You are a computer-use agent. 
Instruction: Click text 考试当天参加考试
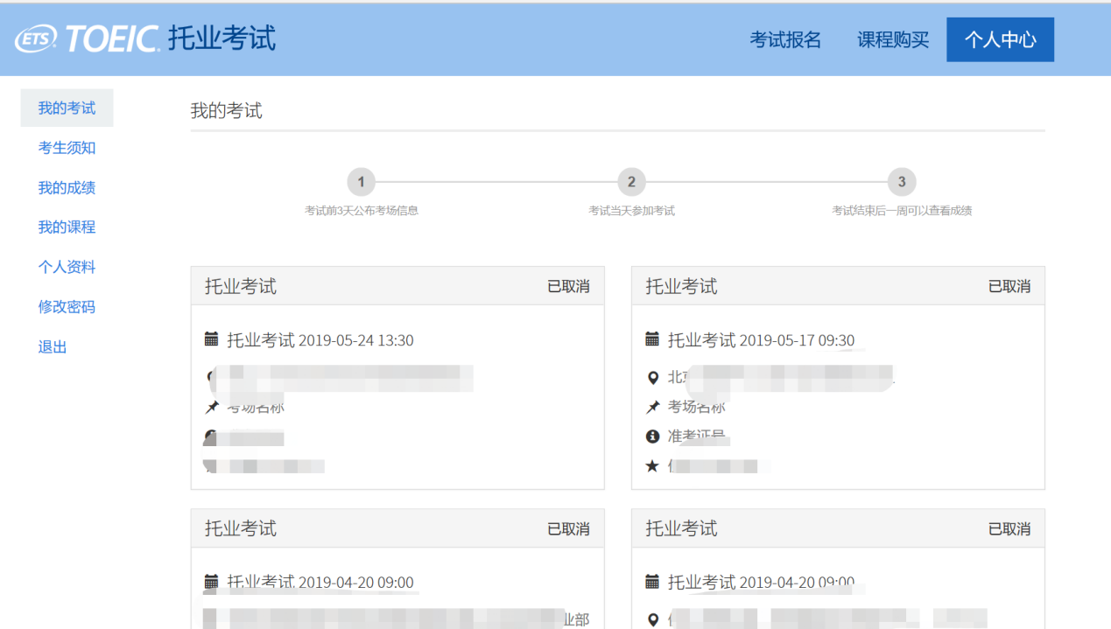631,211
